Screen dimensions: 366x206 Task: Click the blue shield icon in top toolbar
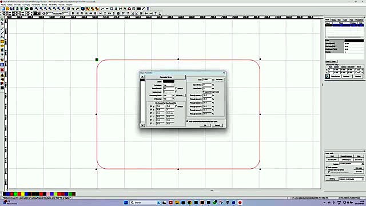(82, 9)
